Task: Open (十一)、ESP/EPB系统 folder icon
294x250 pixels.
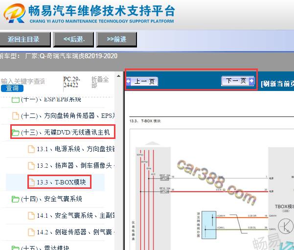Action: tap(15, 99)
